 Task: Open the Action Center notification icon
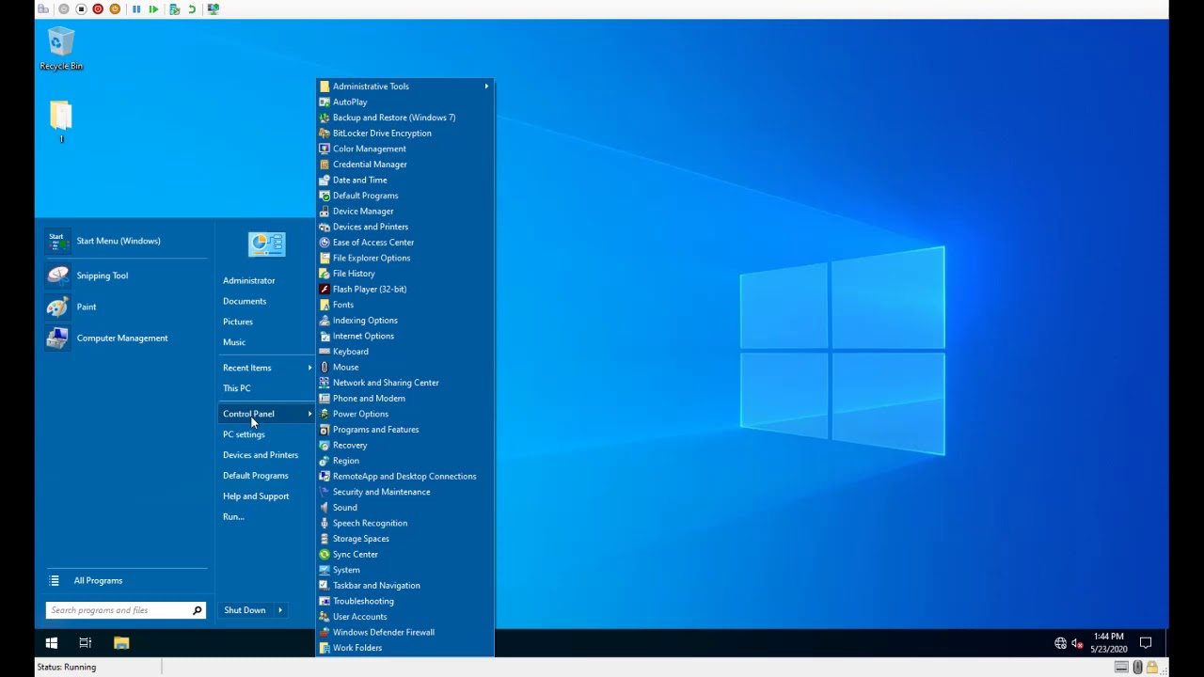click(x=1146, y=643)
